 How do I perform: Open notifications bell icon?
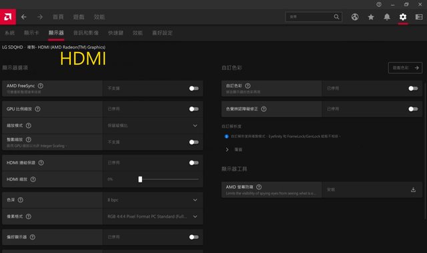coord(387,17)
